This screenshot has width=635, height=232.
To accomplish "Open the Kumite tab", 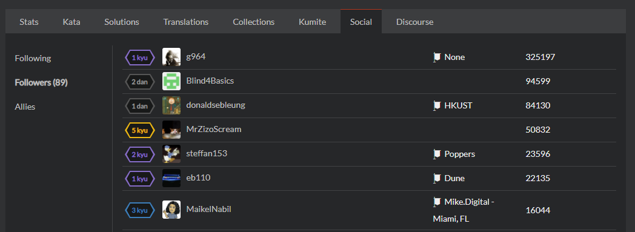I will [x=312, y=22].
